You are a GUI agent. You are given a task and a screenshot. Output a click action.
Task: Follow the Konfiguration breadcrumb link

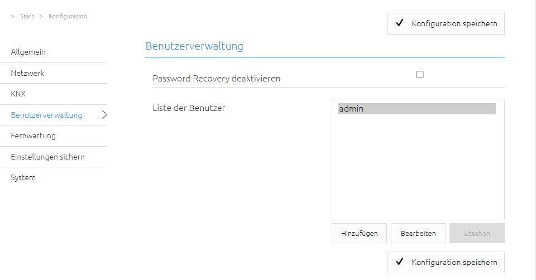pos(68,16)
